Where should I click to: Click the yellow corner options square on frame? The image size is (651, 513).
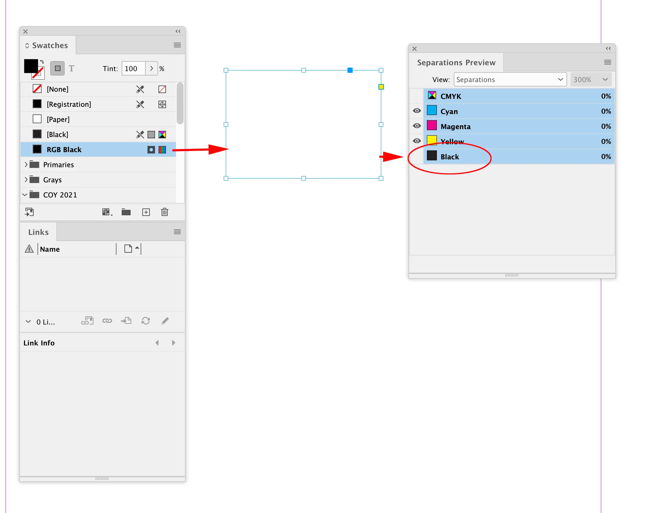381,87
